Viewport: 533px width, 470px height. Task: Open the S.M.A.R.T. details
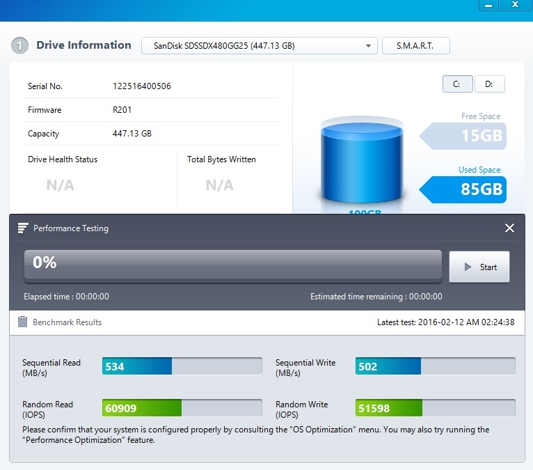pos(415,46)
